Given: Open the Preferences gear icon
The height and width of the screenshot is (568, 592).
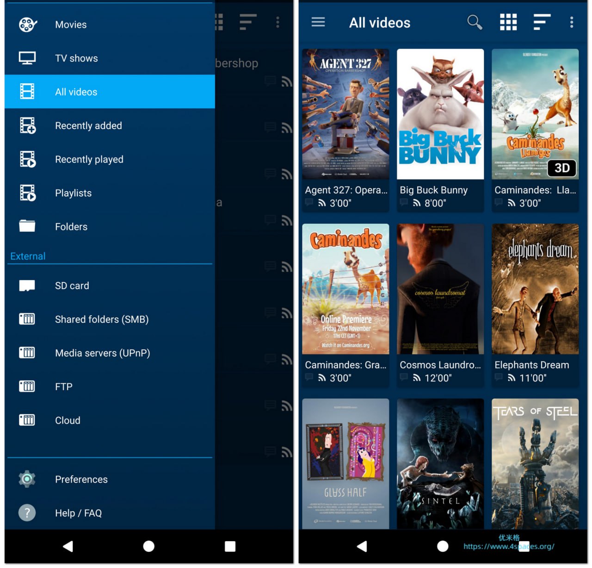Looking at the screenshot, I should (x=27, y=479).
